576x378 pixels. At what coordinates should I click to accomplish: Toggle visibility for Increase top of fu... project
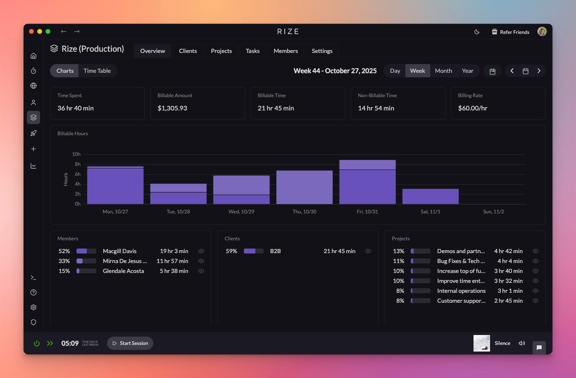pos(536,271)
